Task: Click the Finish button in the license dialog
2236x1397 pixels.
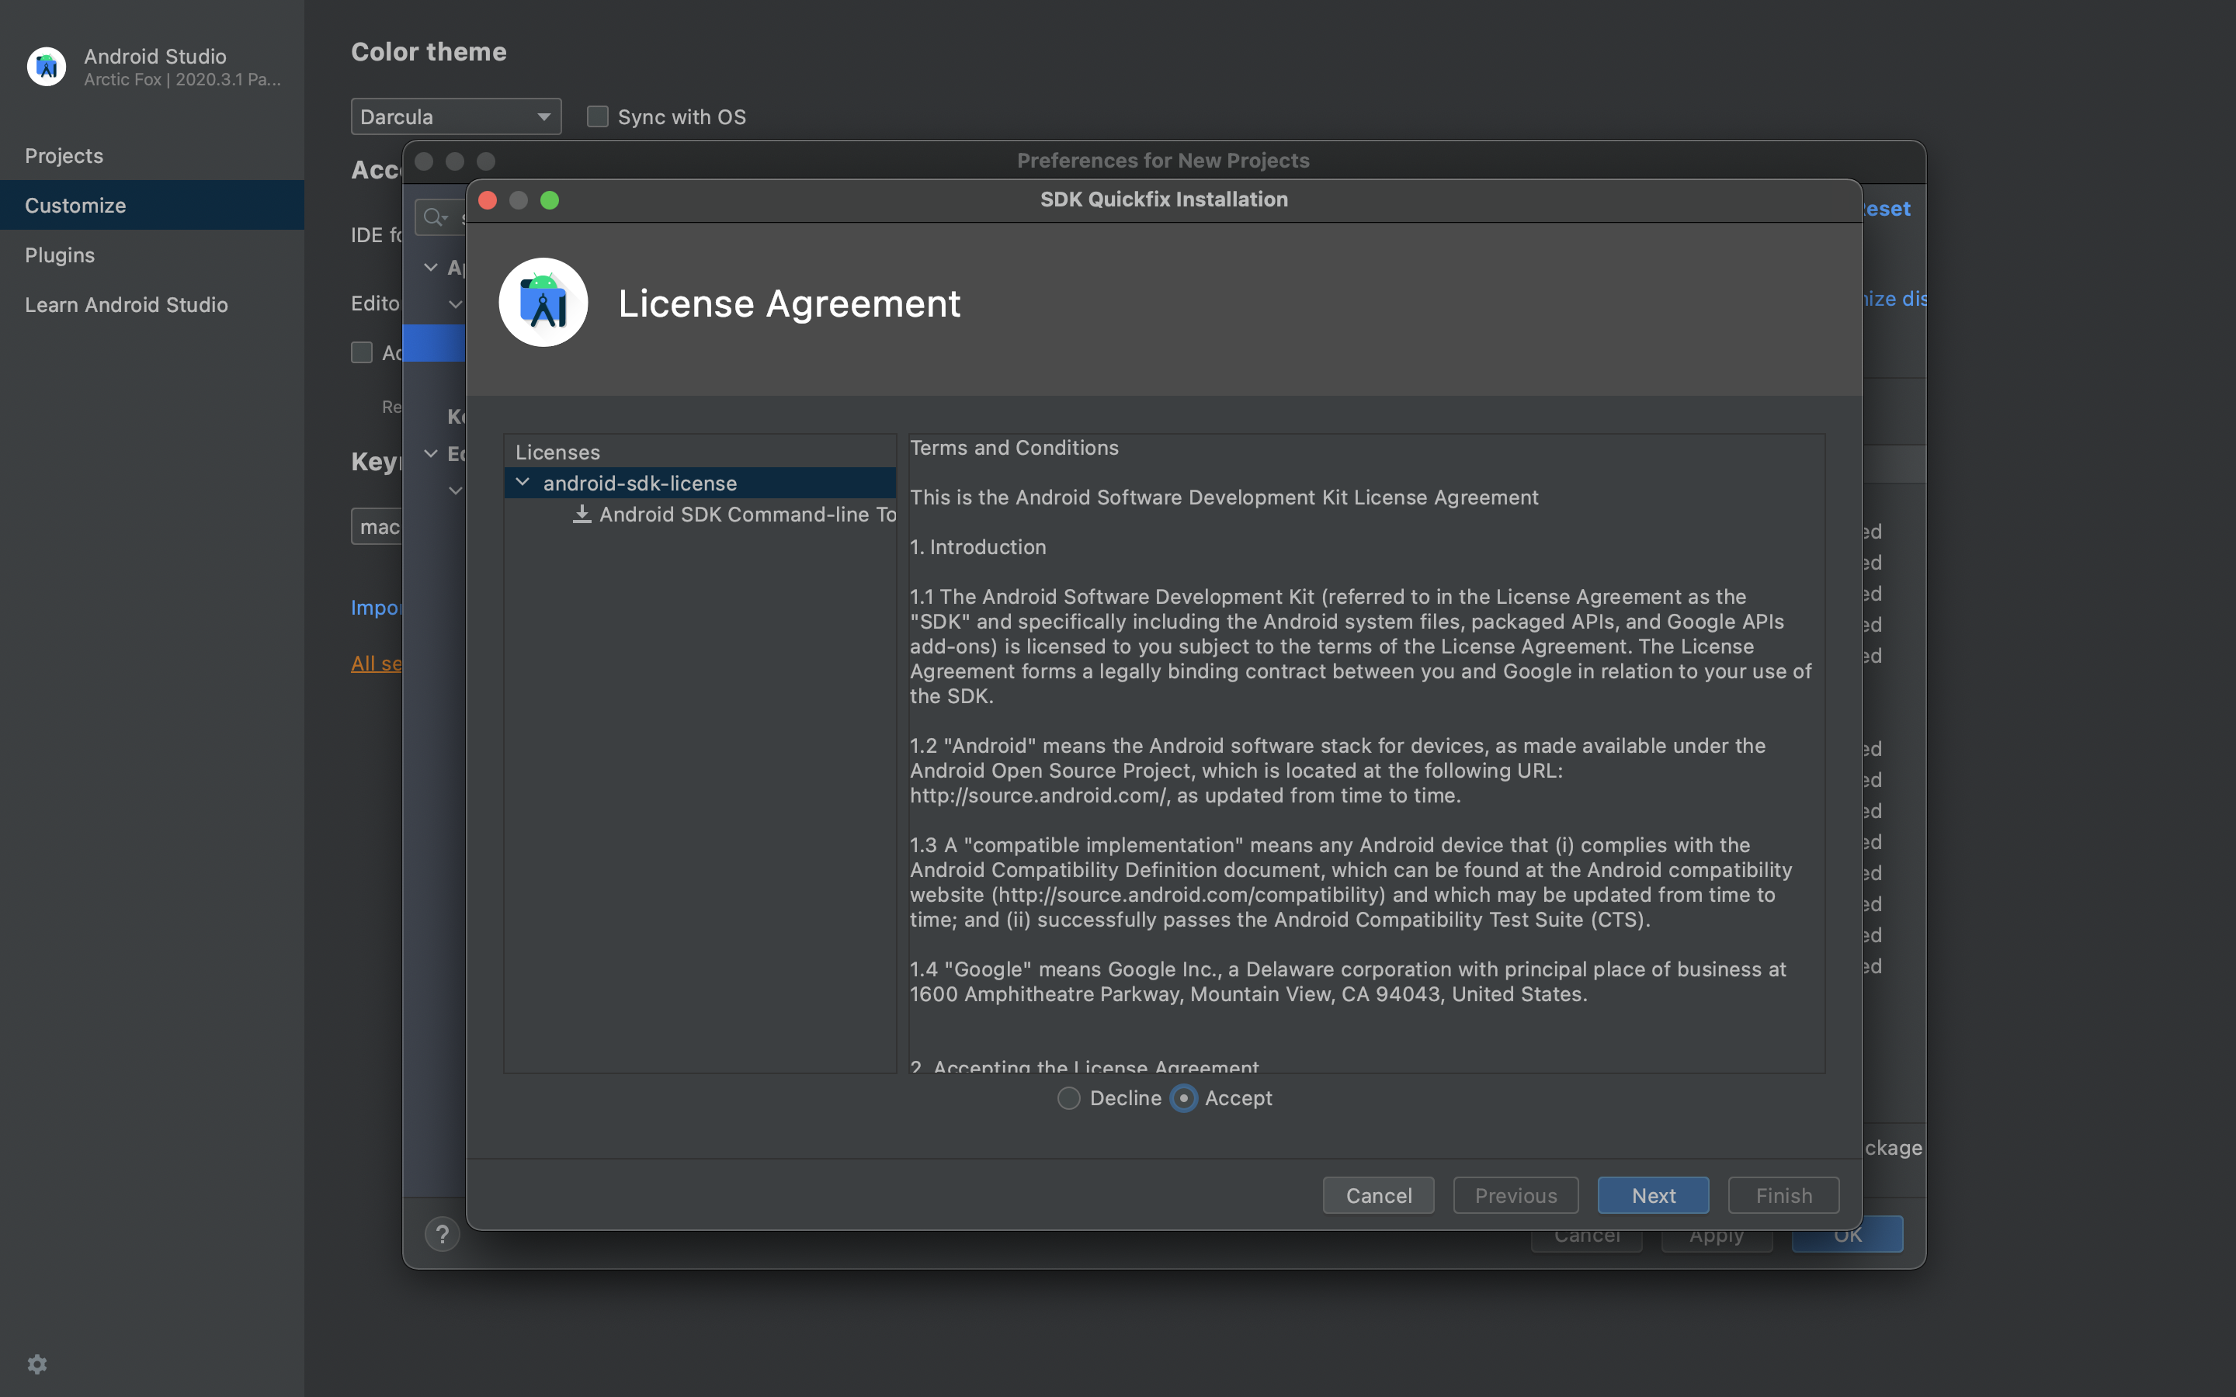Action: coord(1783,1194)
